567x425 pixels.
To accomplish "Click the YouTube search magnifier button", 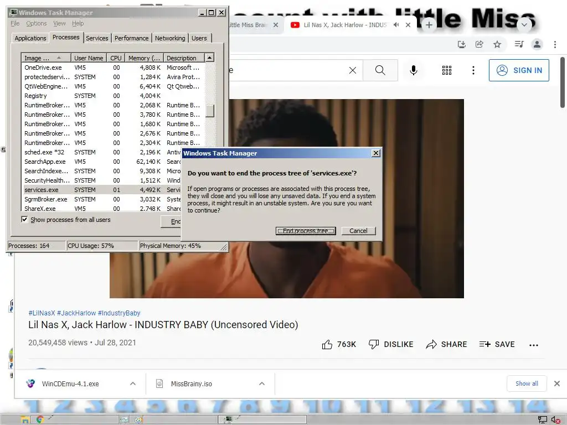I will tap(380, 70).
